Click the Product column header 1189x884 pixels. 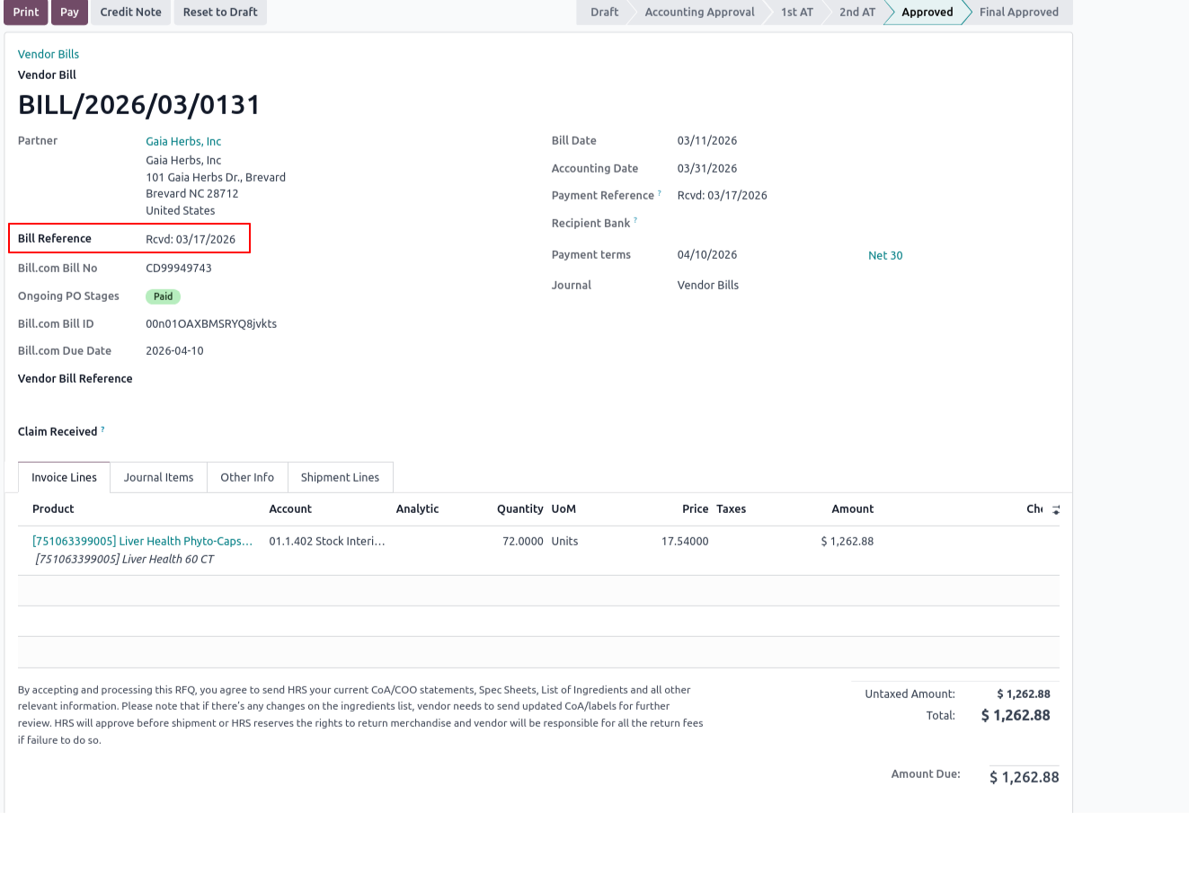pyautogui.click(x=53, y=508)
